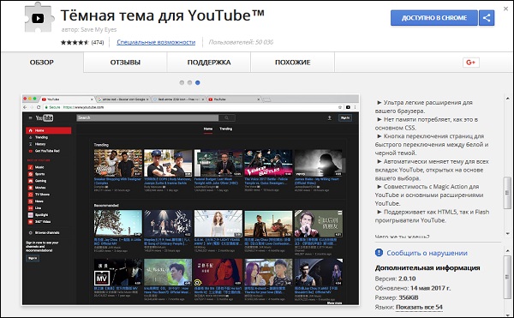Click the rating count (474)
Viewport: 514px width, 318px height.
click(98, 42)
